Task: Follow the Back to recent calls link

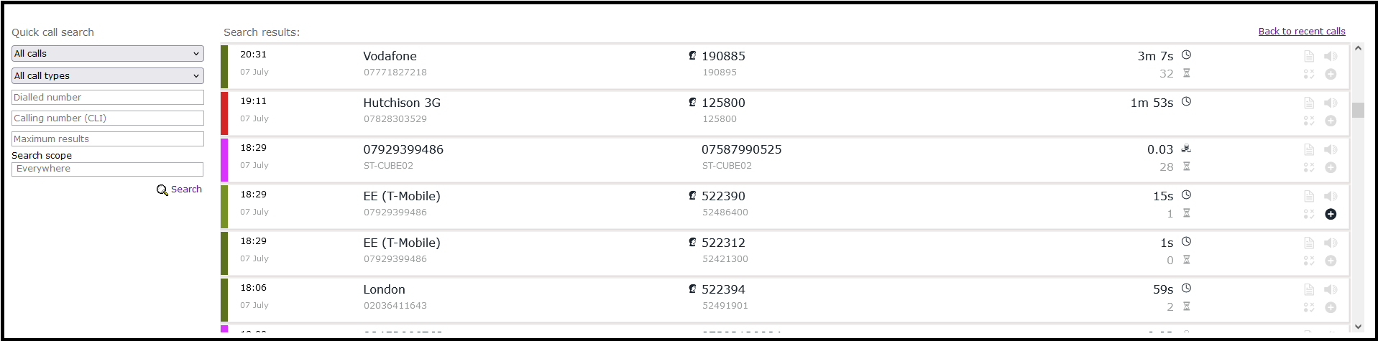Action: click(x=1301, y=32)
